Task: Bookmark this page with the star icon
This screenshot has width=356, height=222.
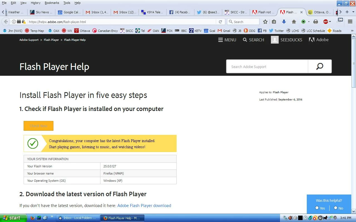Action: tap(265, 22)
